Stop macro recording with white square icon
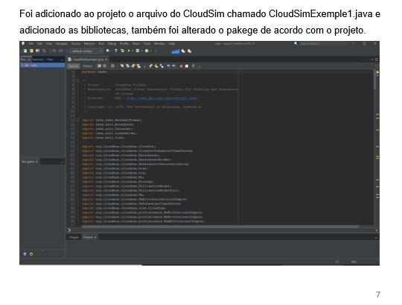This screenshot has height=305, width=402. 187,66
